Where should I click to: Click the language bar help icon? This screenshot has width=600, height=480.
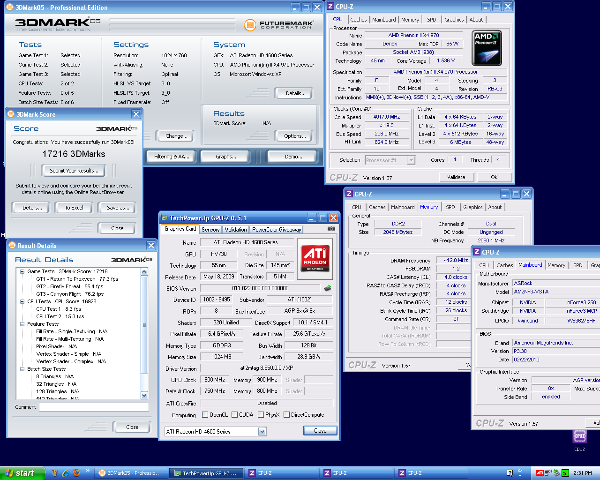(x=510, y=473)
